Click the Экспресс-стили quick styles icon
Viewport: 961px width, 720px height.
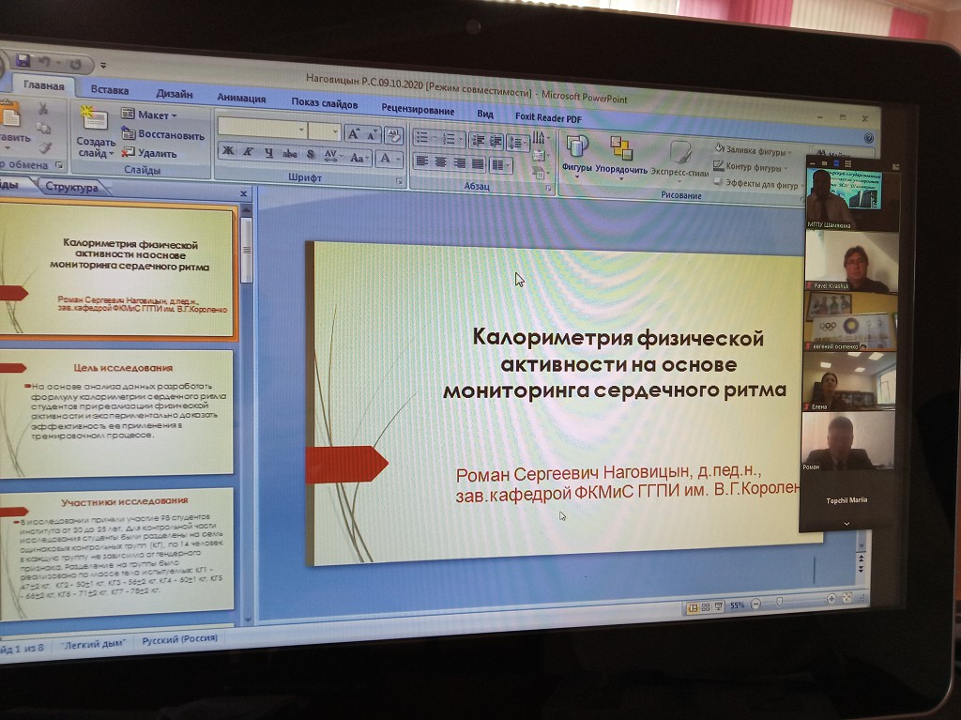tap(680, 151)
